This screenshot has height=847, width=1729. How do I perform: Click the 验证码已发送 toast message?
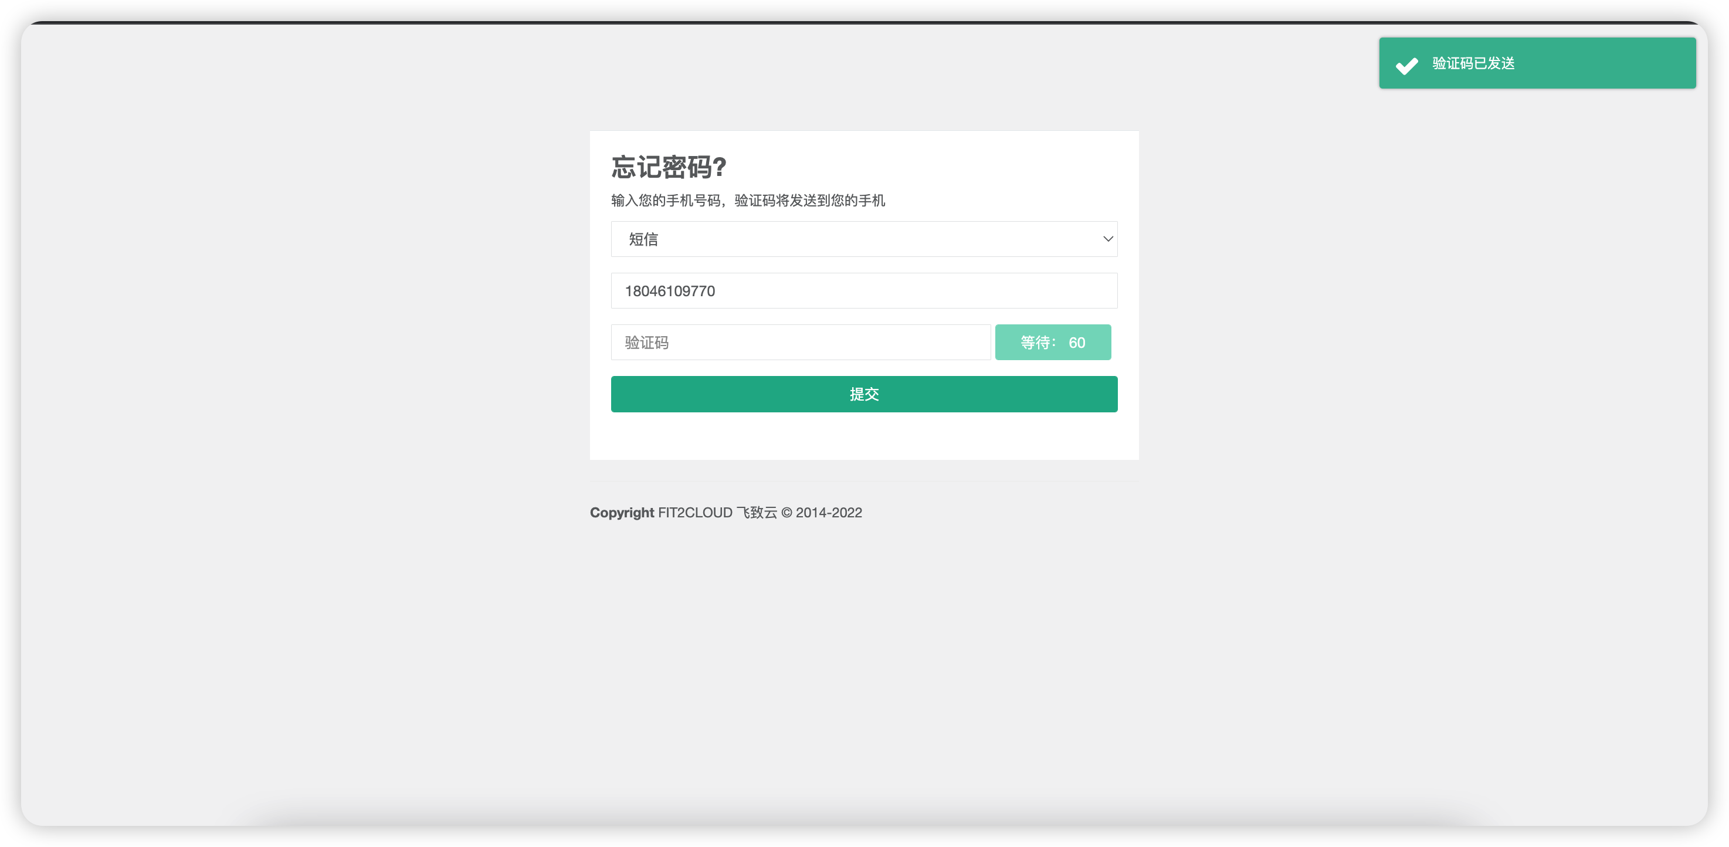(x=1537, y=63)
